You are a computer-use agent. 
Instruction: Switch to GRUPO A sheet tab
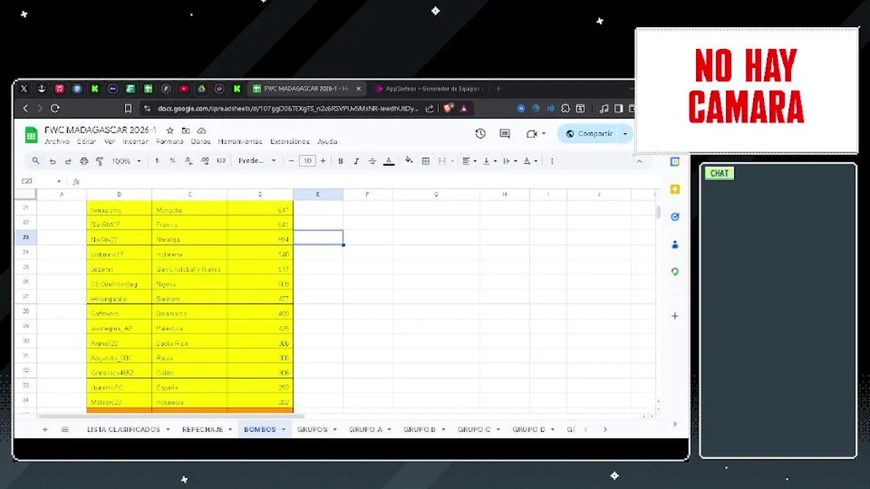[366, 429]
